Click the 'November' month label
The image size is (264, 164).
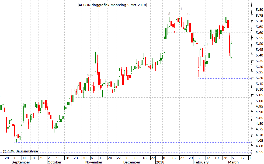click(x=94, y=162)
